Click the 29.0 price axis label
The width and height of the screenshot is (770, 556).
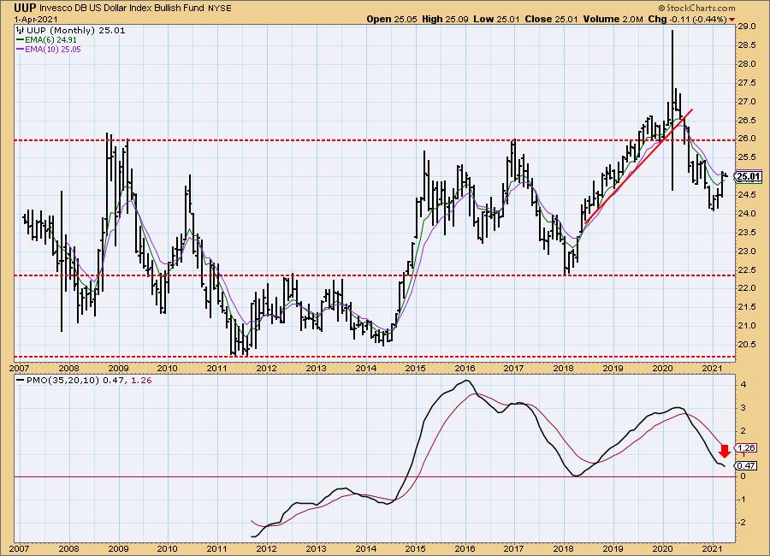coord(746,27)
